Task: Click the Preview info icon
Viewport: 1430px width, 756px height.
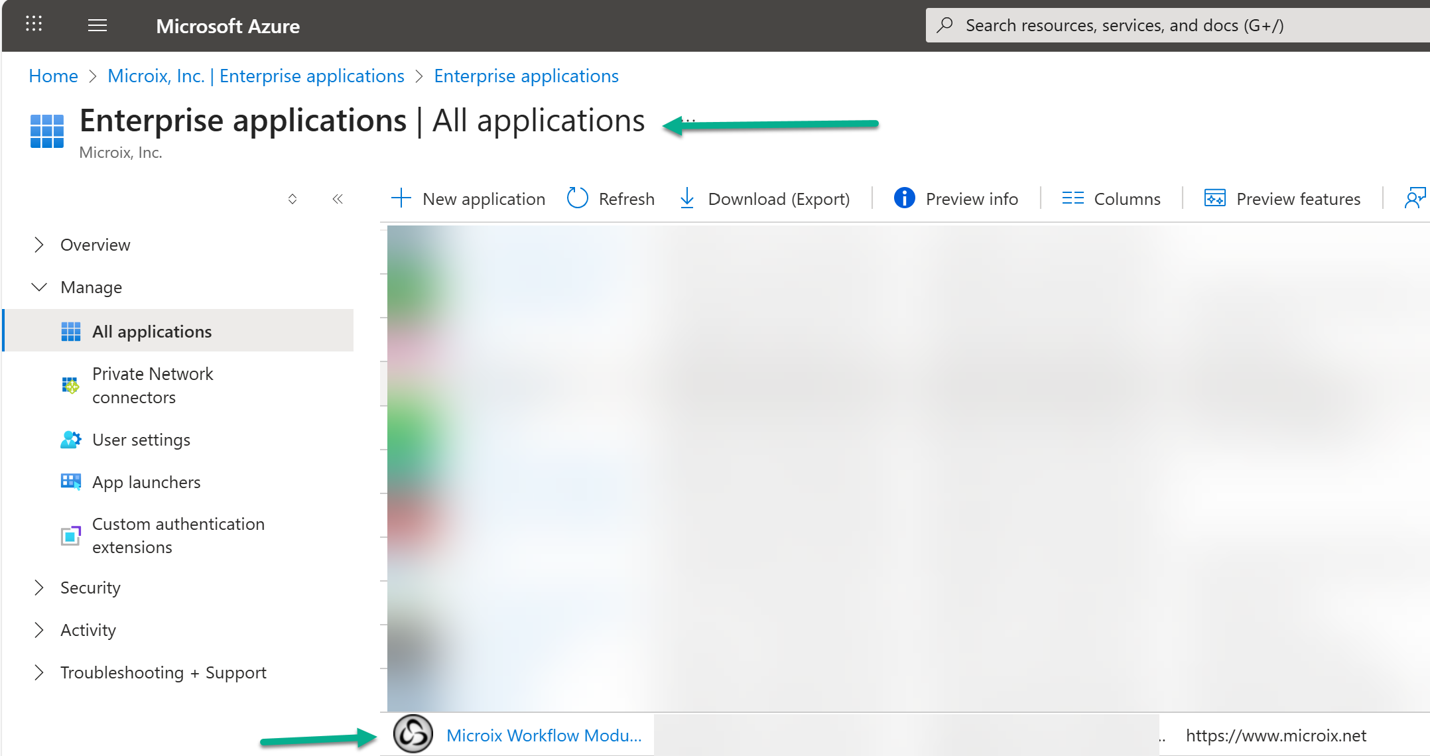Action: click(904, 198)
